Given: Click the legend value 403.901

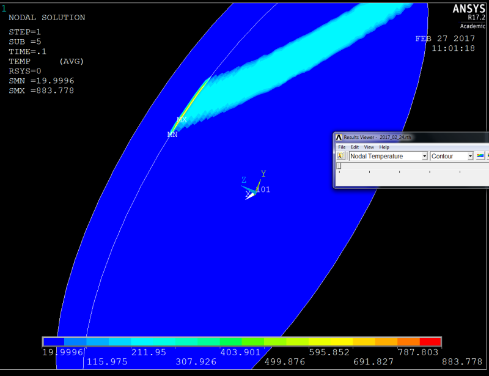Looking at the screenshot, I should (240, 352).
